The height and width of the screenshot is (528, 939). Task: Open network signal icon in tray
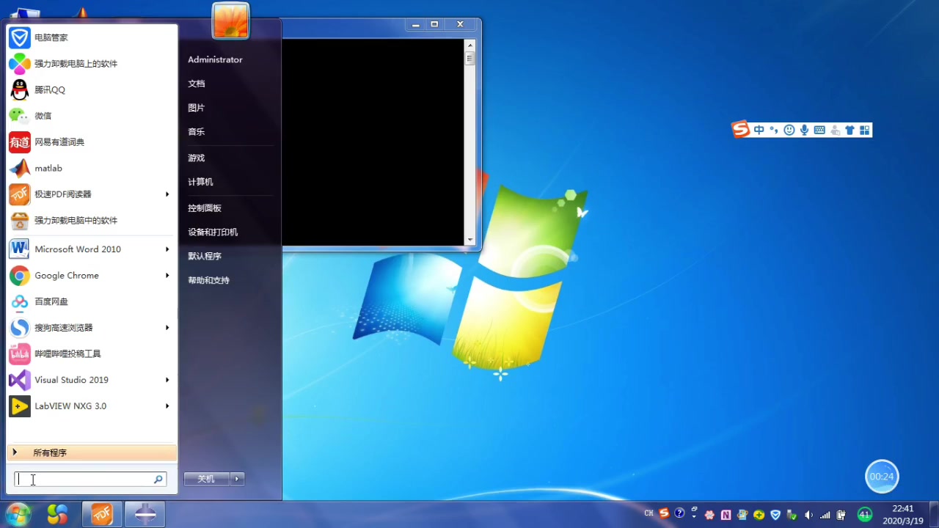click(825, 515)
